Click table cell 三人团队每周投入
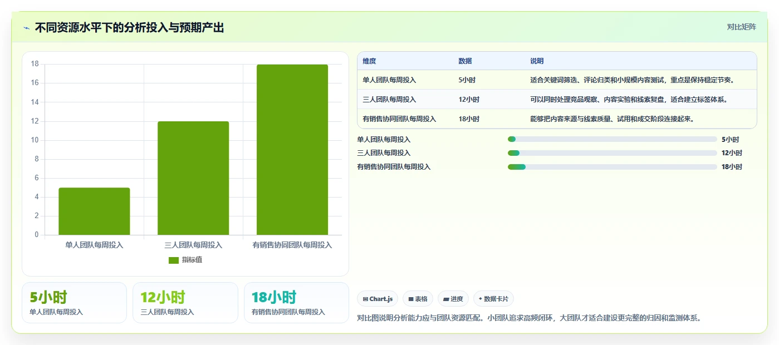 (x=389, y=100)
